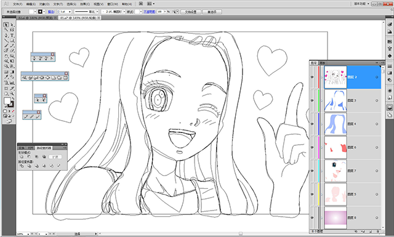Click delete layer trash icon in Layers panel
This screenshot has width=394, height=237.
377,231
